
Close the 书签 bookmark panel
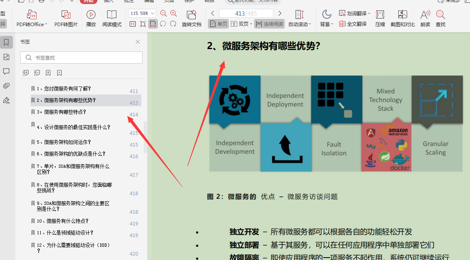[138, 42]
